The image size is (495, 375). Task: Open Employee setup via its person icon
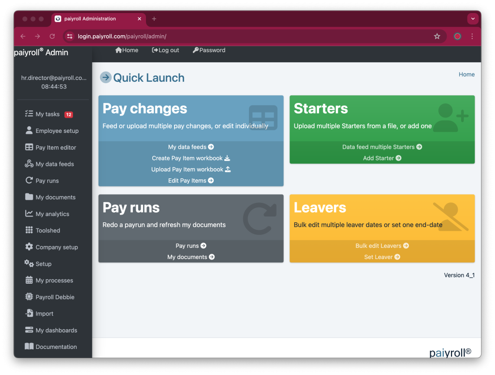coord(29,130)
